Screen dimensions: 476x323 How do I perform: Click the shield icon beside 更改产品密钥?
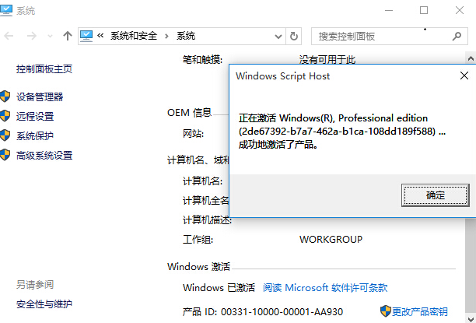[x=386, y=311]
